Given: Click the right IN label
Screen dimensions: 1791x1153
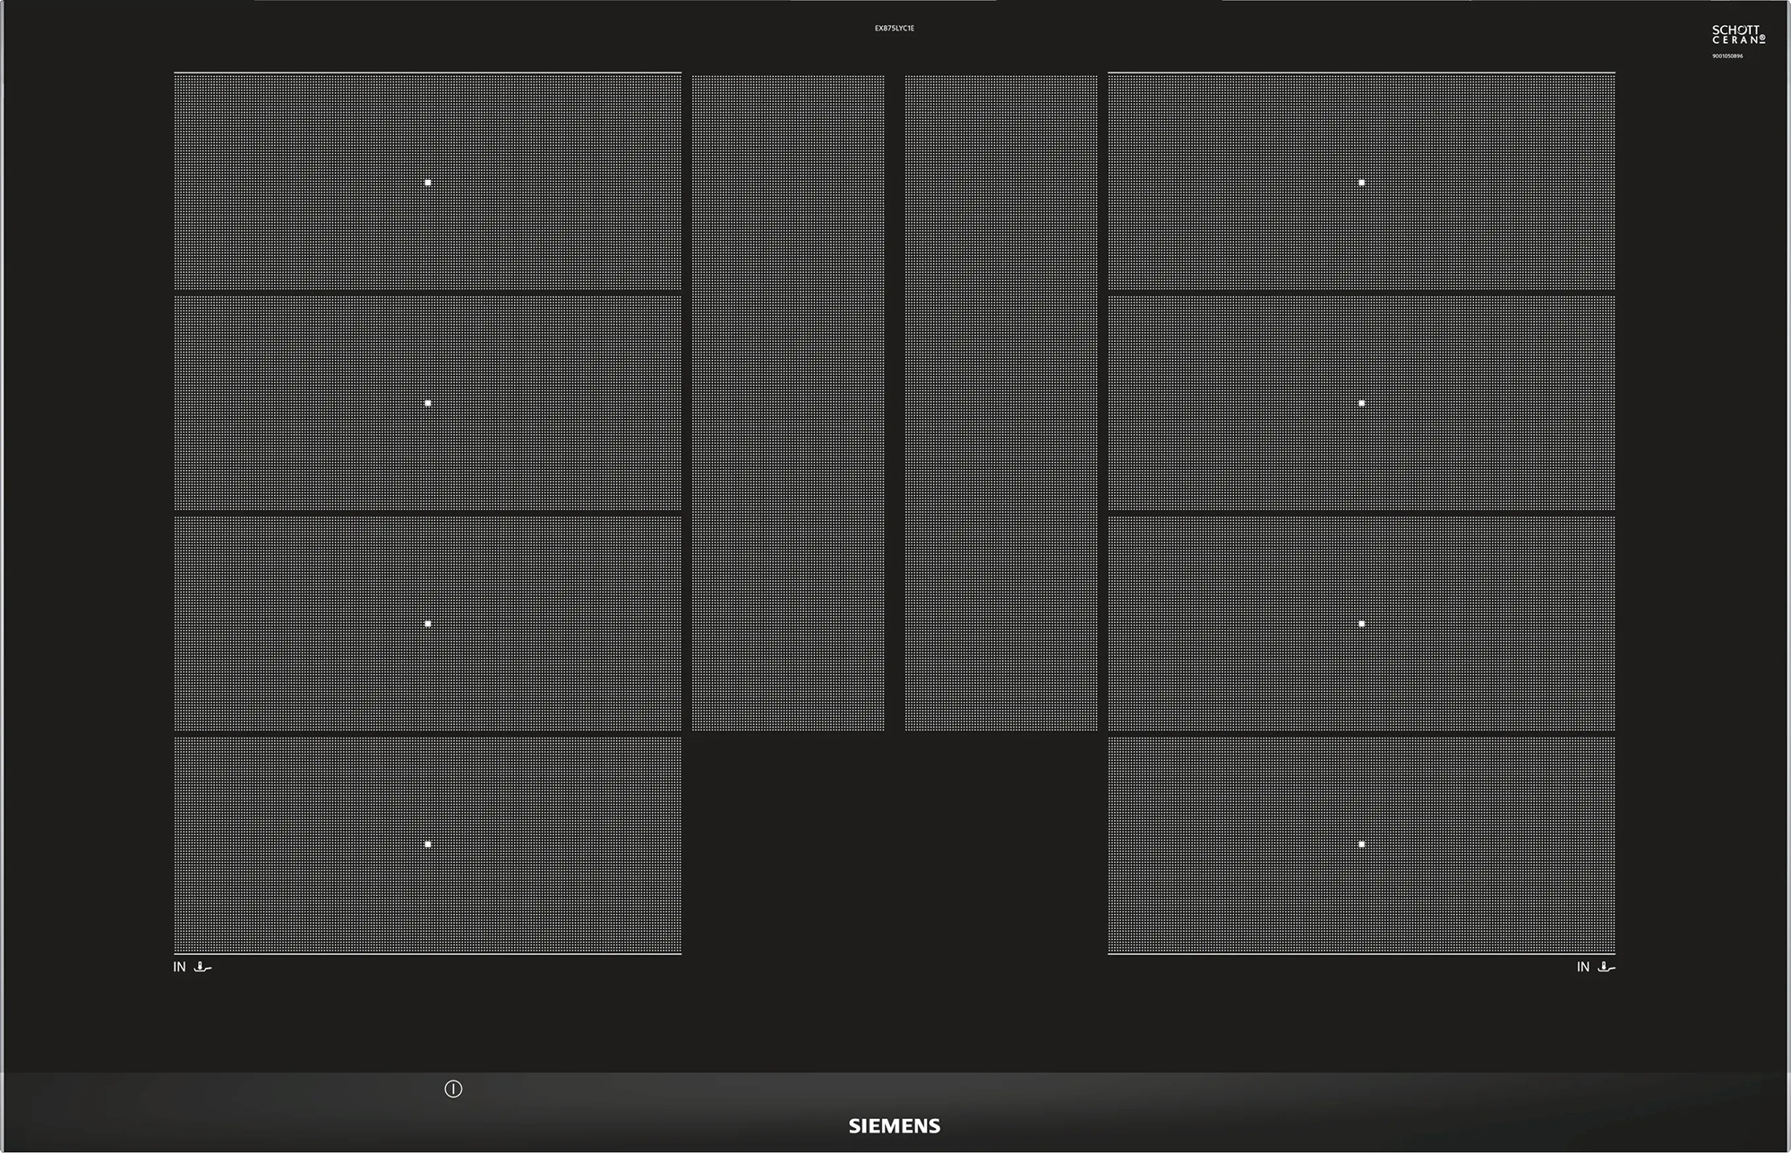Looking at the screenshot, I should (1583, 967).
